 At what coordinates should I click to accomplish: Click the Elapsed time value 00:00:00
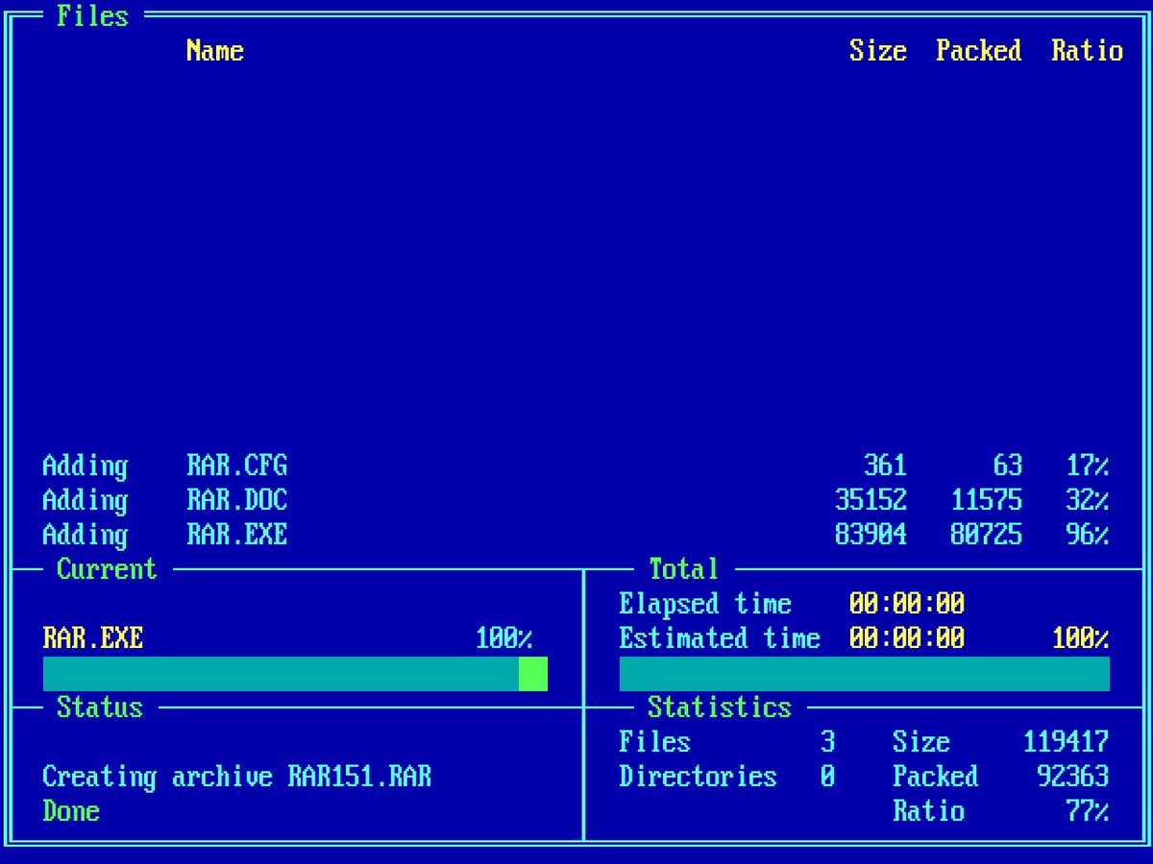[x=907, y=604]
